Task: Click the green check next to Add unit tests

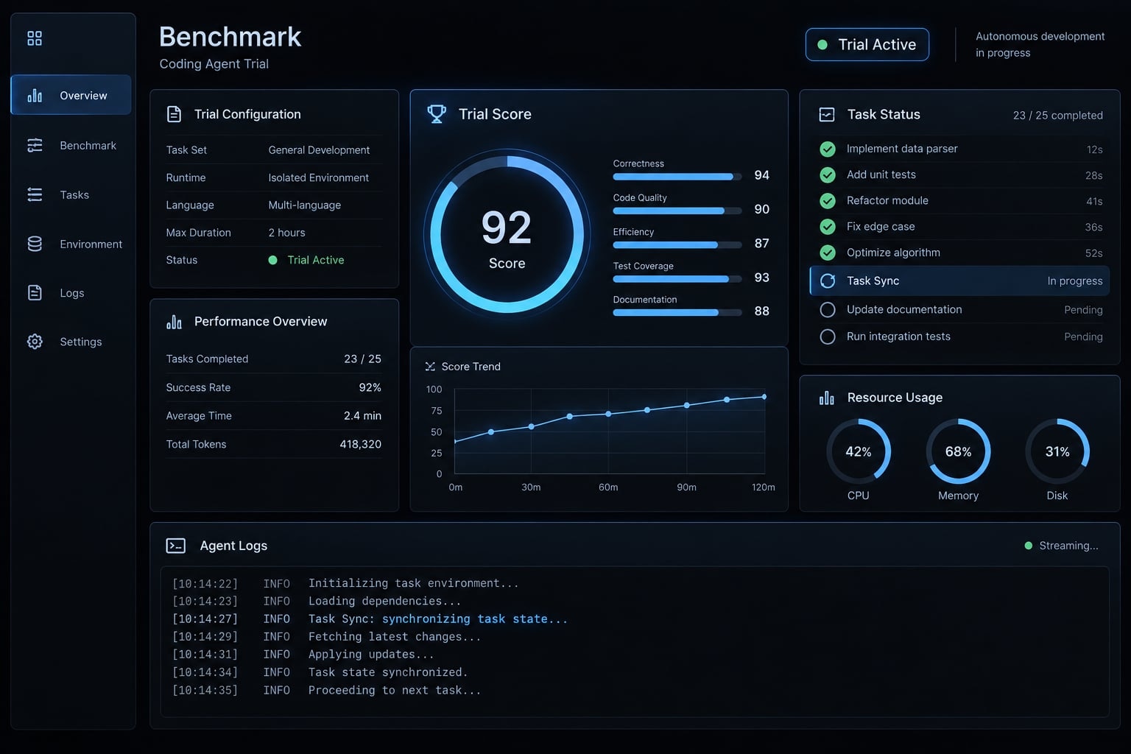Action: (x=828, y=175)
